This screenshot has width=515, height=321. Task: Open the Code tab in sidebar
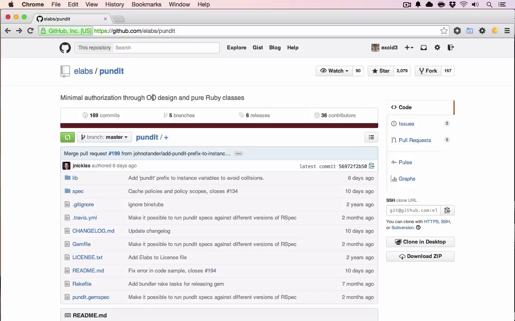pyautogui.click(x=420, y=107)
